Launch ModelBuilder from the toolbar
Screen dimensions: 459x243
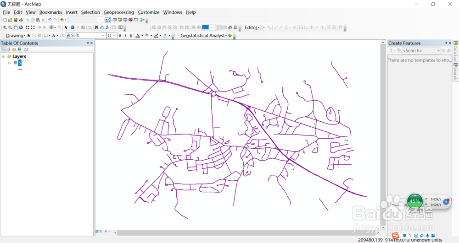point(142,20)
